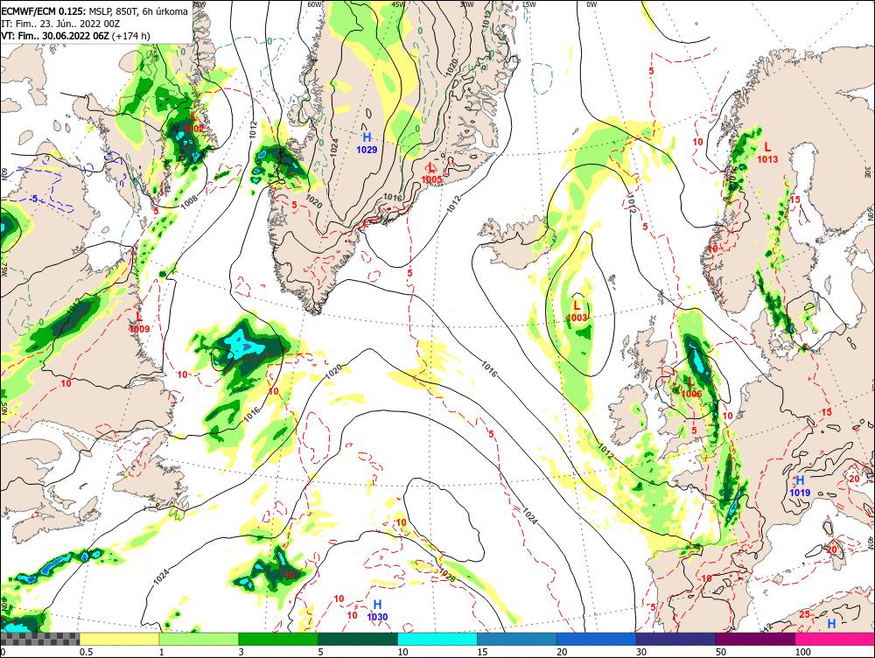Click the low pressure L 1005 marker
The height and width of the screenshot is (658, 875).
click(x=431, y=173)
